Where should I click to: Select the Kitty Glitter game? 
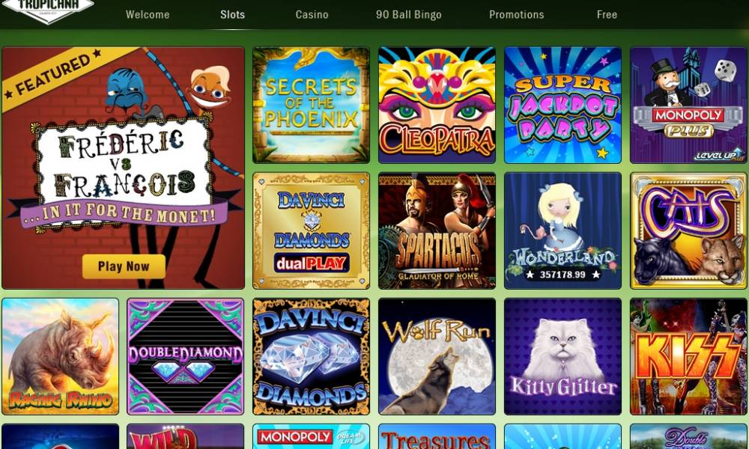pos(562,356)
